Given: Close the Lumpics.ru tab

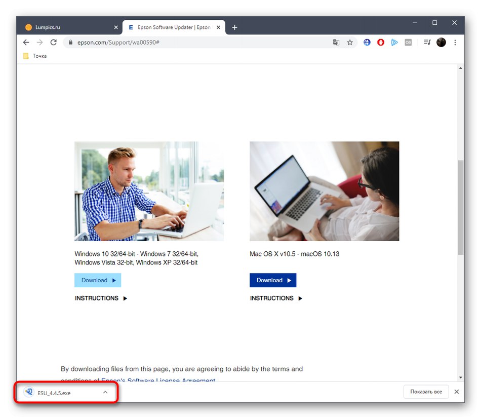Looking at the screenshot, I should 116,27.
